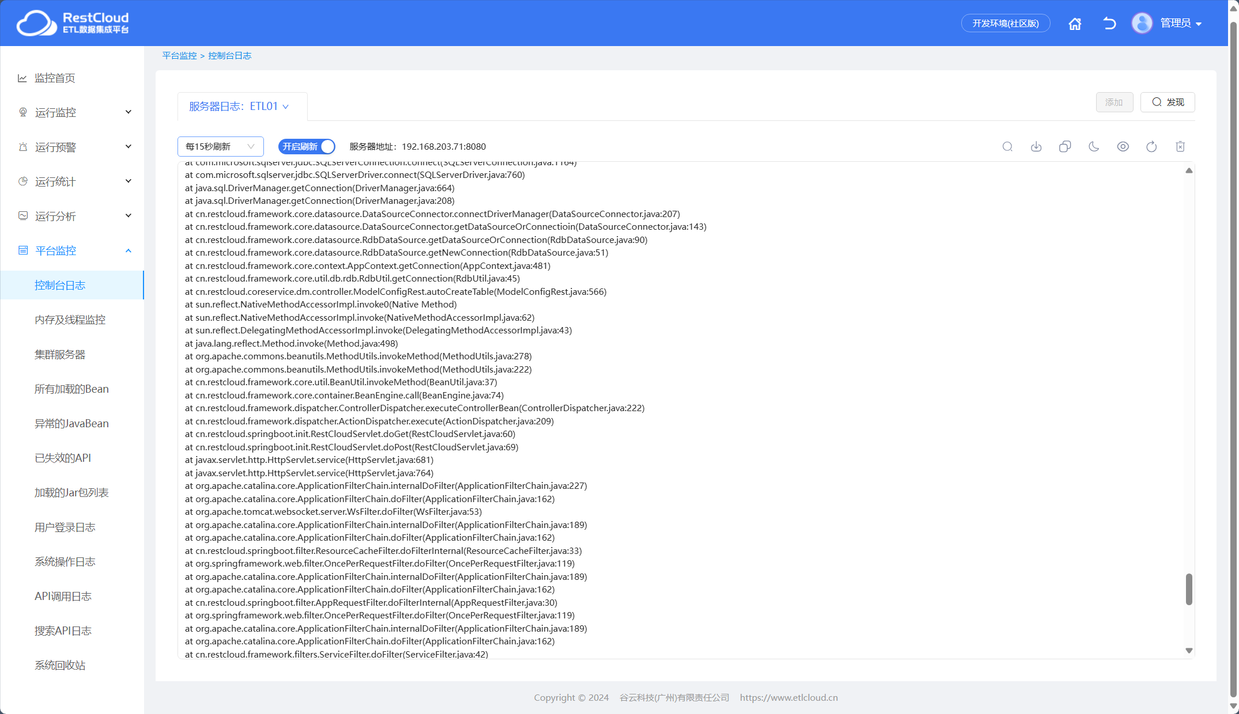The height and width of the screenshot is (714, 1239).
Task: Clear the log with trash icon
Action: pyautogui.click(x=1180, y=147)
